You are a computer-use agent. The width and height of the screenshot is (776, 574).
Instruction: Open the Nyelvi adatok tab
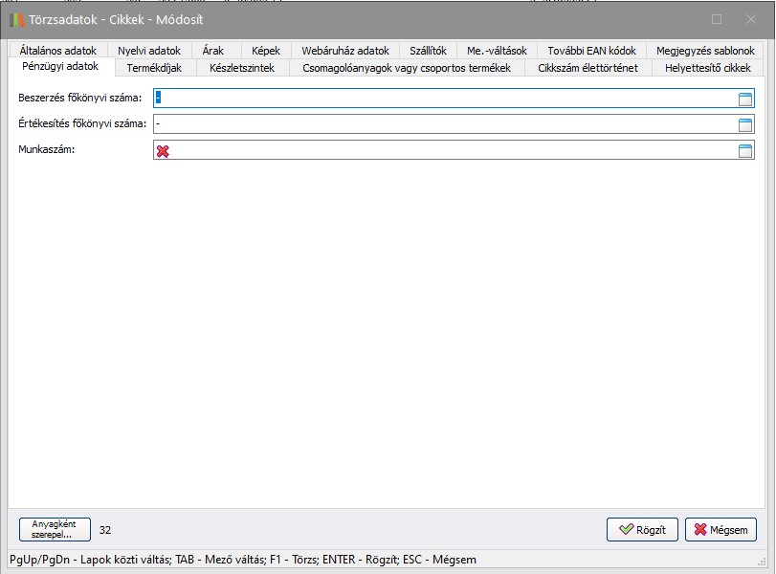point(148,51)
